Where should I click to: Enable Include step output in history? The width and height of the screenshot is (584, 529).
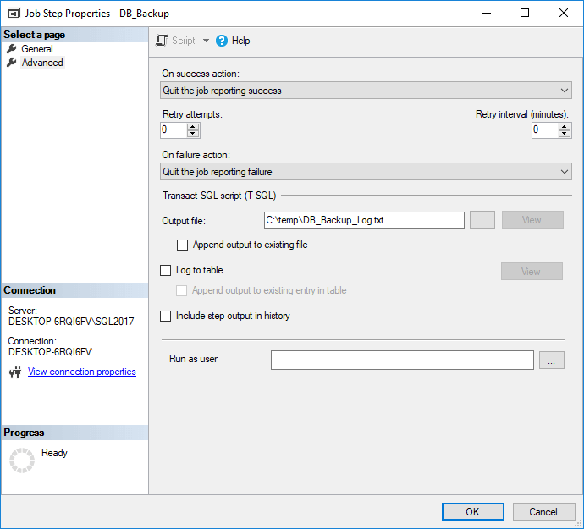(165, 317)
